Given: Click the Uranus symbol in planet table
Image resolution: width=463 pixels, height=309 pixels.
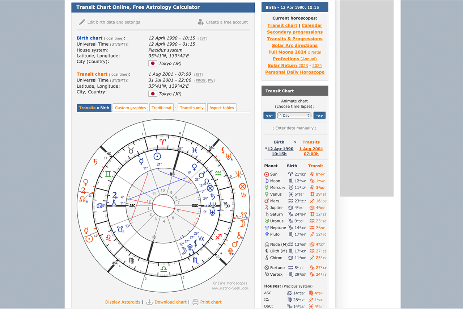Looking at the screenshot, I should point(267,221).
